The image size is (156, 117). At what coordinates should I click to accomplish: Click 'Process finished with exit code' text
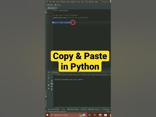tap(69, 80)
